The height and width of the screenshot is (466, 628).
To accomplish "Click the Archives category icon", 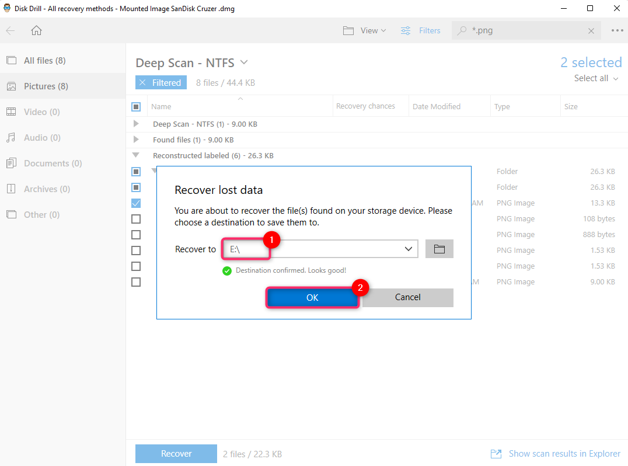I will (x=12, y=189).
